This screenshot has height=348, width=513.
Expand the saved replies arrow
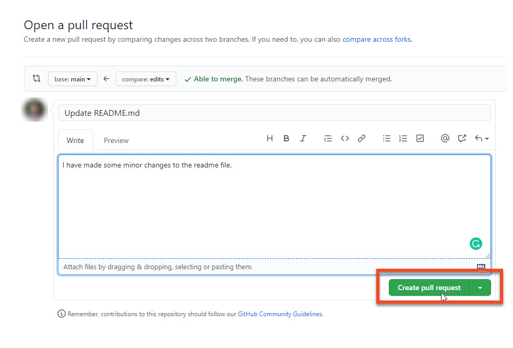coord(481,138)
